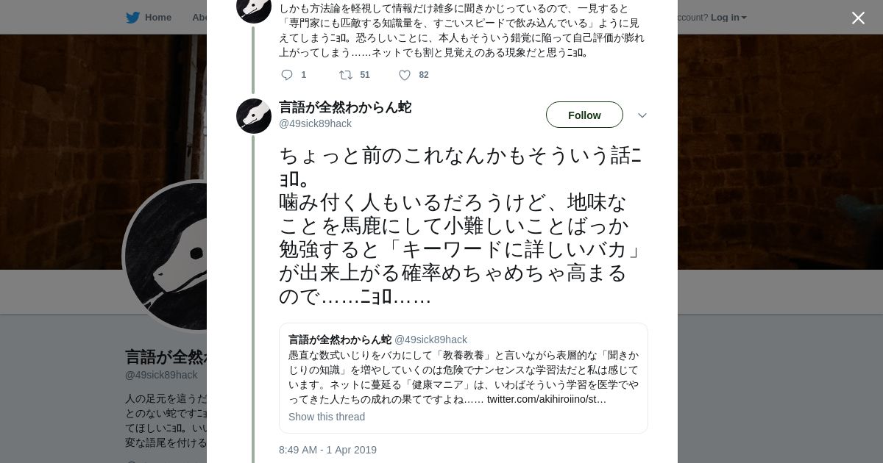Click the profile handle in left sidebar

[x=161, y=375]
